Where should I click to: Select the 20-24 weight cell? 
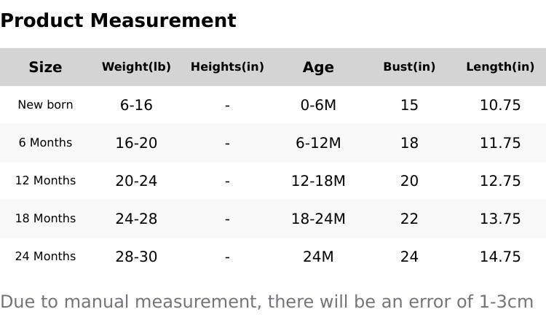[x=136, y=181]
